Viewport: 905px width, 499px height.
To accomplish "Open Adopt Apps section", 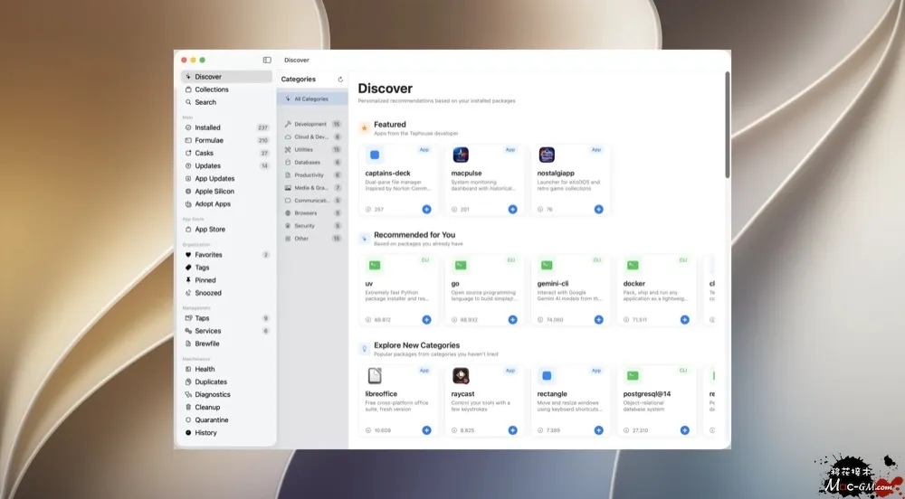I will point(226,204).
